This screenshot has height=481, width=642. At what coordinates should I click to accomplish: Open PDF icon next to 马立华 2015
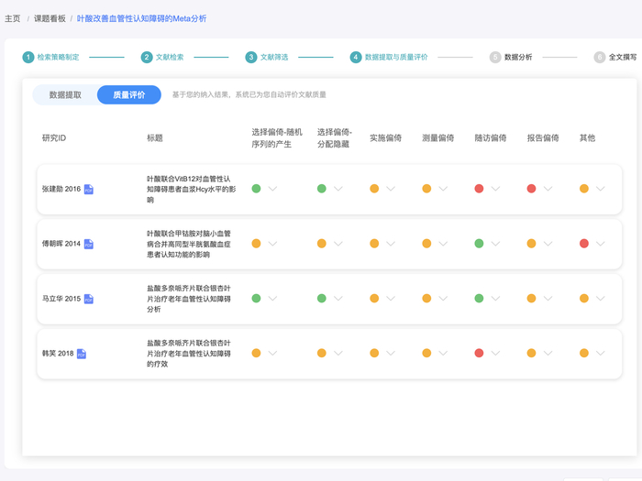coord(89,299)
